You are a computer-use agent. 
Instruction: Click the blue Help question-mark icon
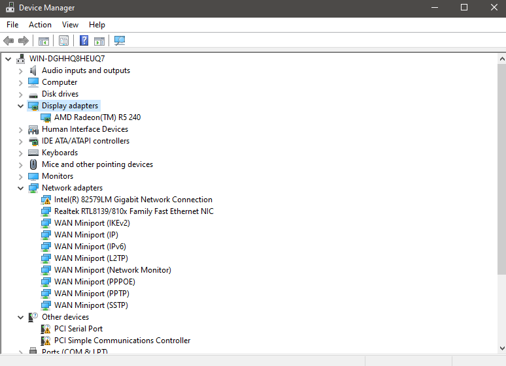[84, 40]
